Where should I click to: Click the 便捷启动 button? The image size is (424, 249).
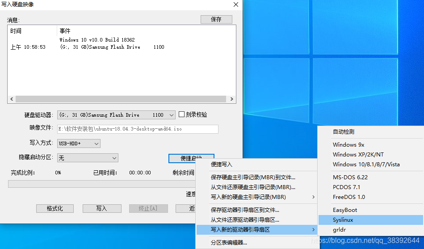click(191, 158)
